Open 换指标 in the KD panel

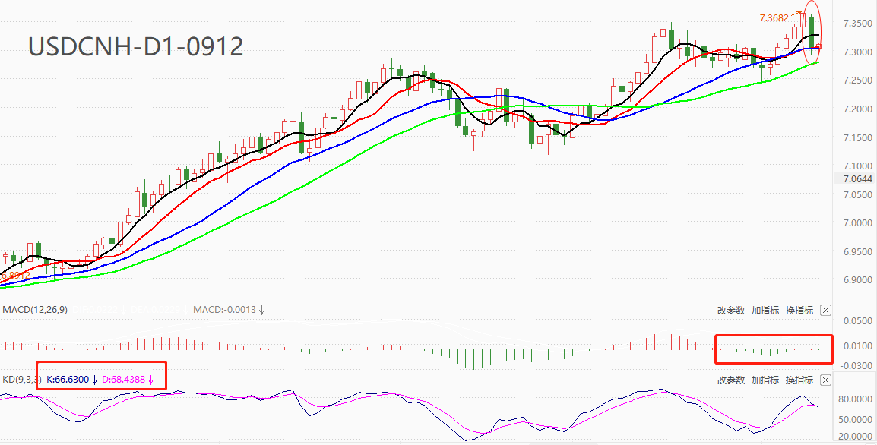pos(799,380)
